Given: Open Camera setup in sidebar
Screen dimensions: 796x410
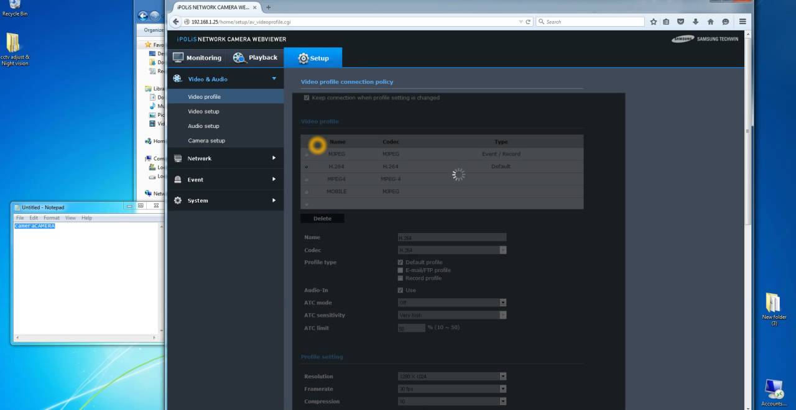Looking at the screenshot, I should point(206,140).
